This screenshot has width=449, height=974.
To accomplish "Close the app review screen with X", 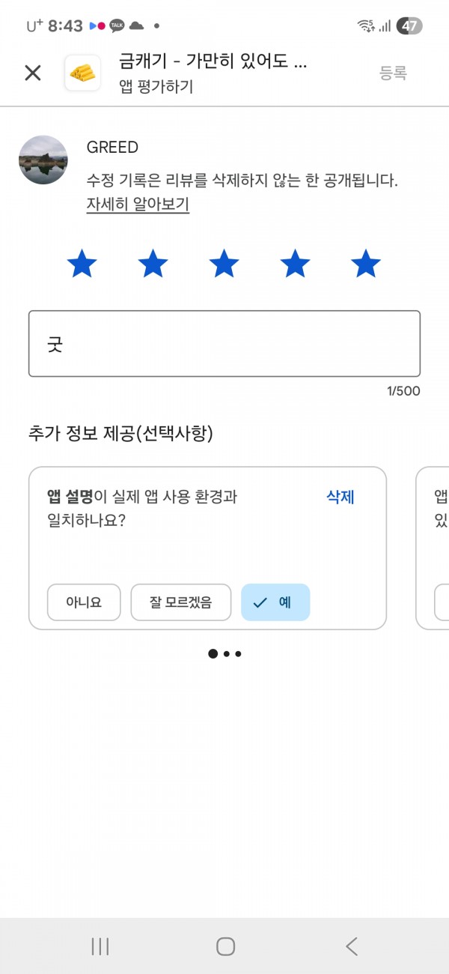I will [33, 73].
